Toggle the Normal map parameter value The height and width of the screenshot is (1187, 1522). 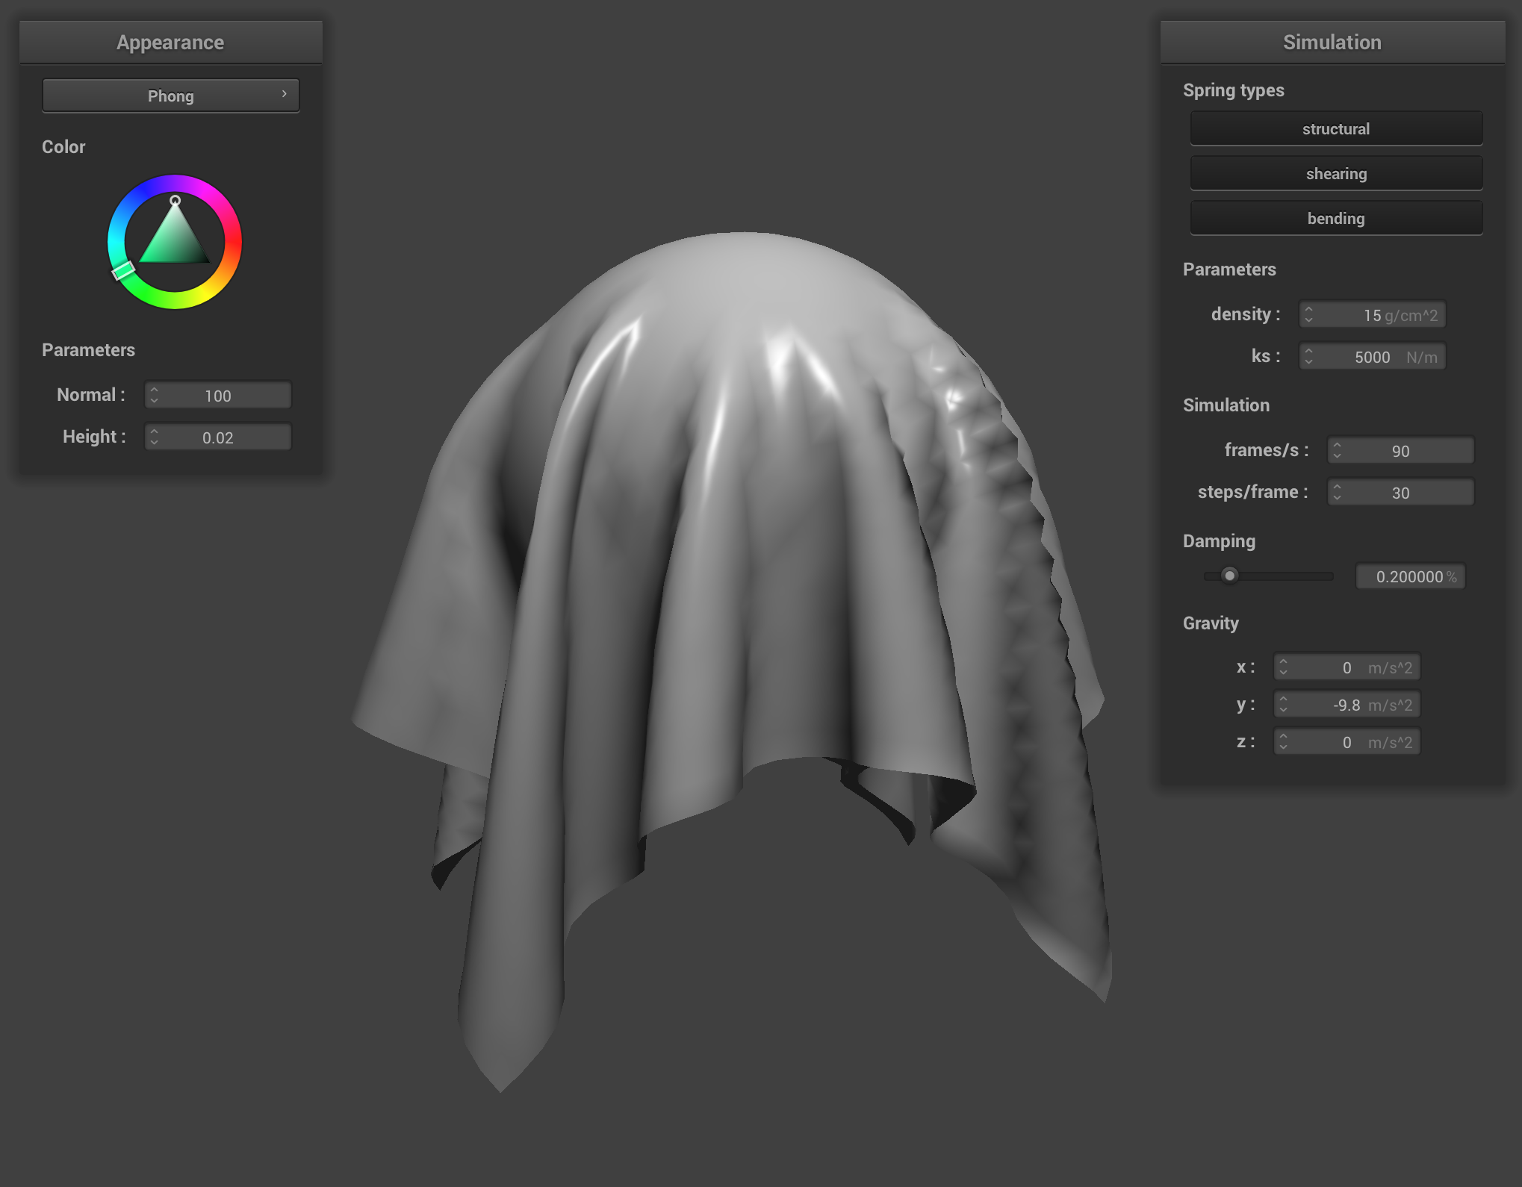[x=155, y=395]
